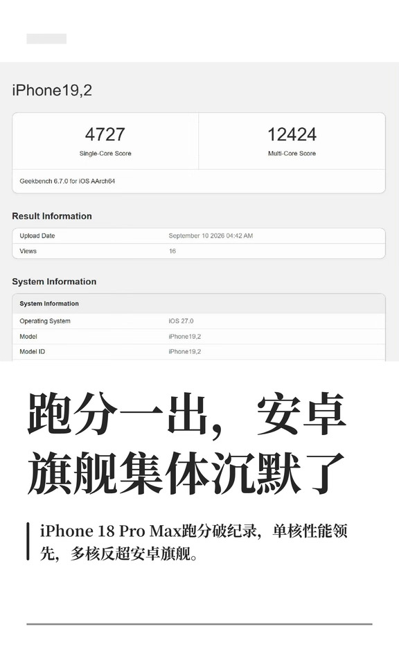Click the iPhone 18 Pro Max跑分破纪录 summary paragraph

point(194,542)
